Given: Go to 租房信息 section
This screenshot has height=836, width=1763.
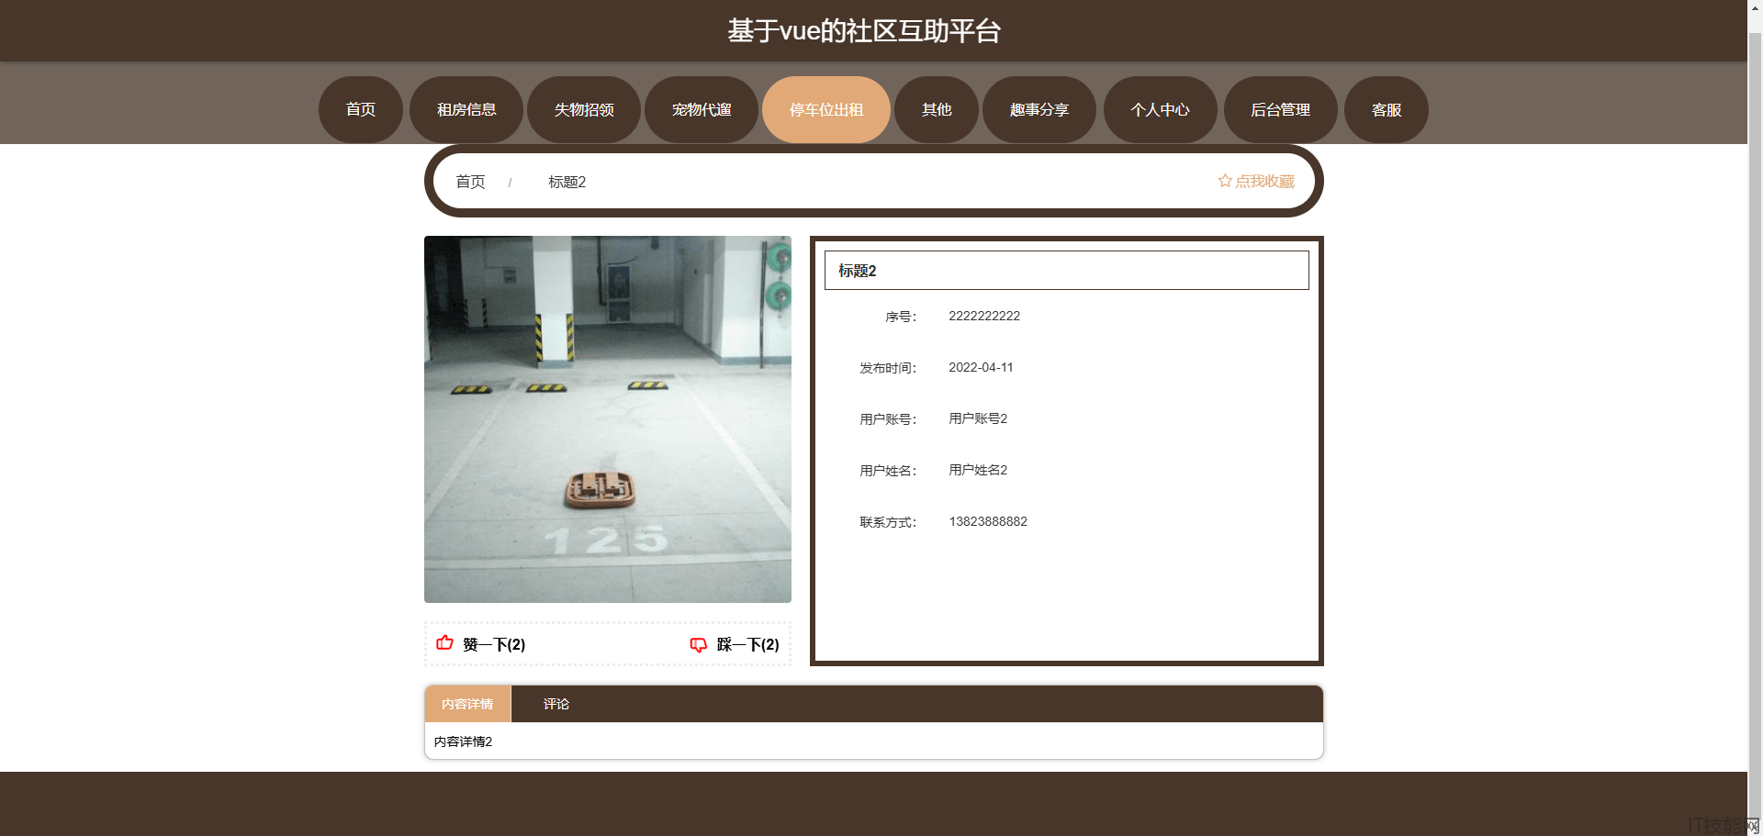Looking at the screenshot, I should (466, 109).
